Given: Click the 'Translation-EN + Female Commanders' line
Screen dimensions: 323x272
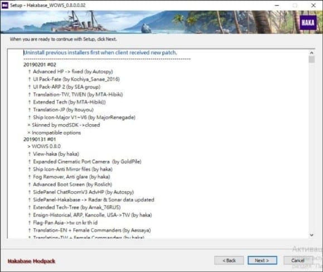Looking at the screenshot, I should point(89,230).
